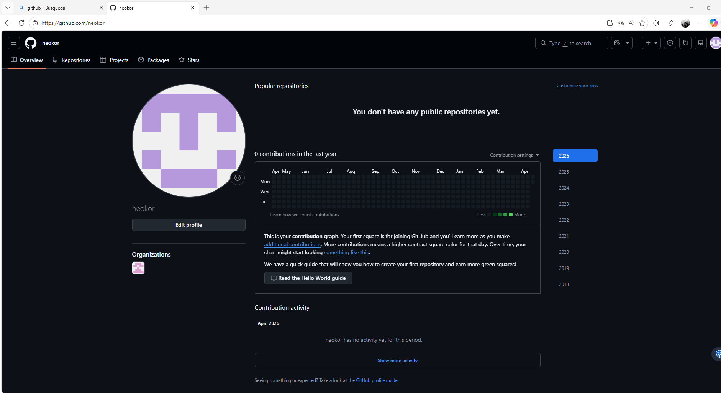Switch to the Projects tab
Viewport: 721px width, 393px height.
tap(114, 60)
